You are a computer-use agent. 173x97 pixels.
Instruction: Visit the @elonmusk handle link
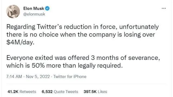coord(34,14)
